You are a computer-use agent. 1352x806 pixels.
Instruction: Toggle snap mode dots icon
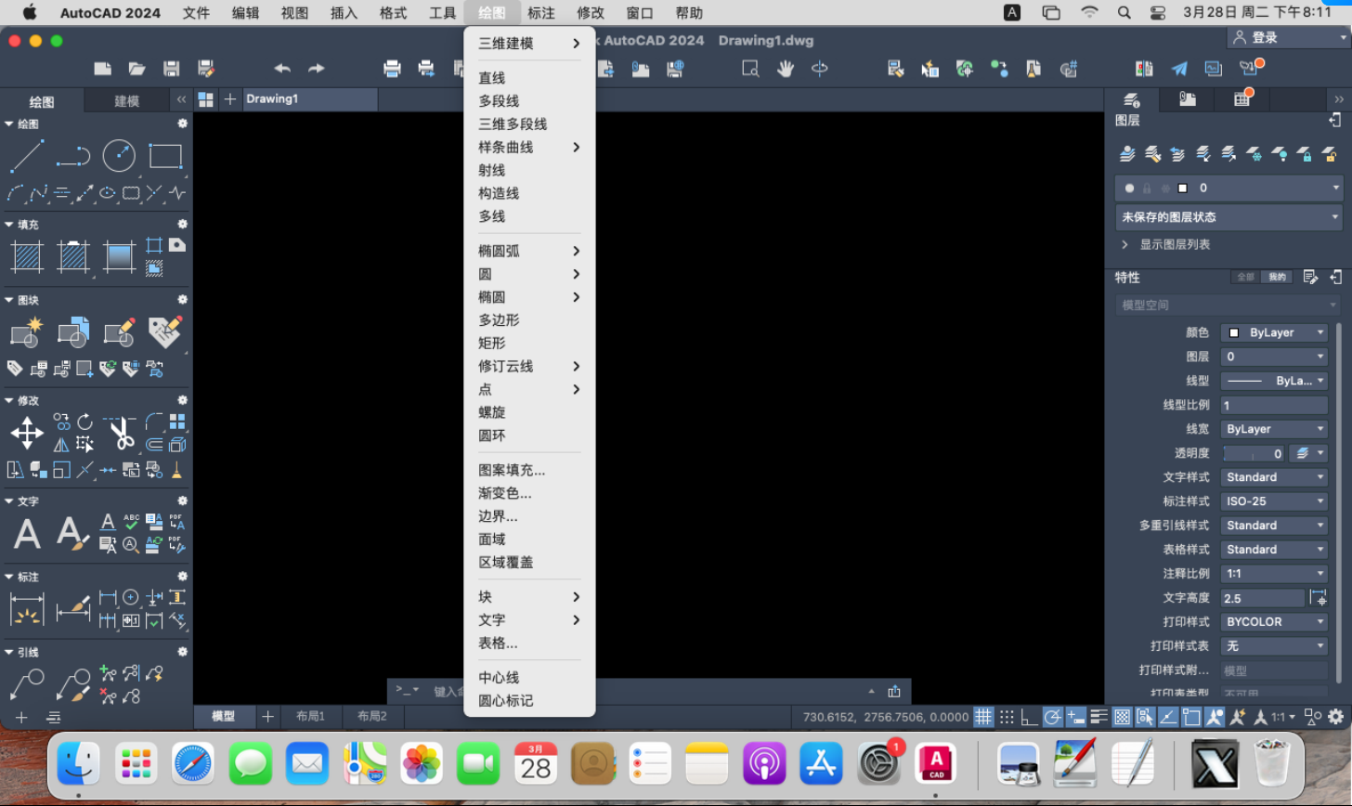click(1007, 716)
